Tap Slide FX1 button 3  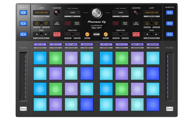pyautogui.click(x=23, y=34)
